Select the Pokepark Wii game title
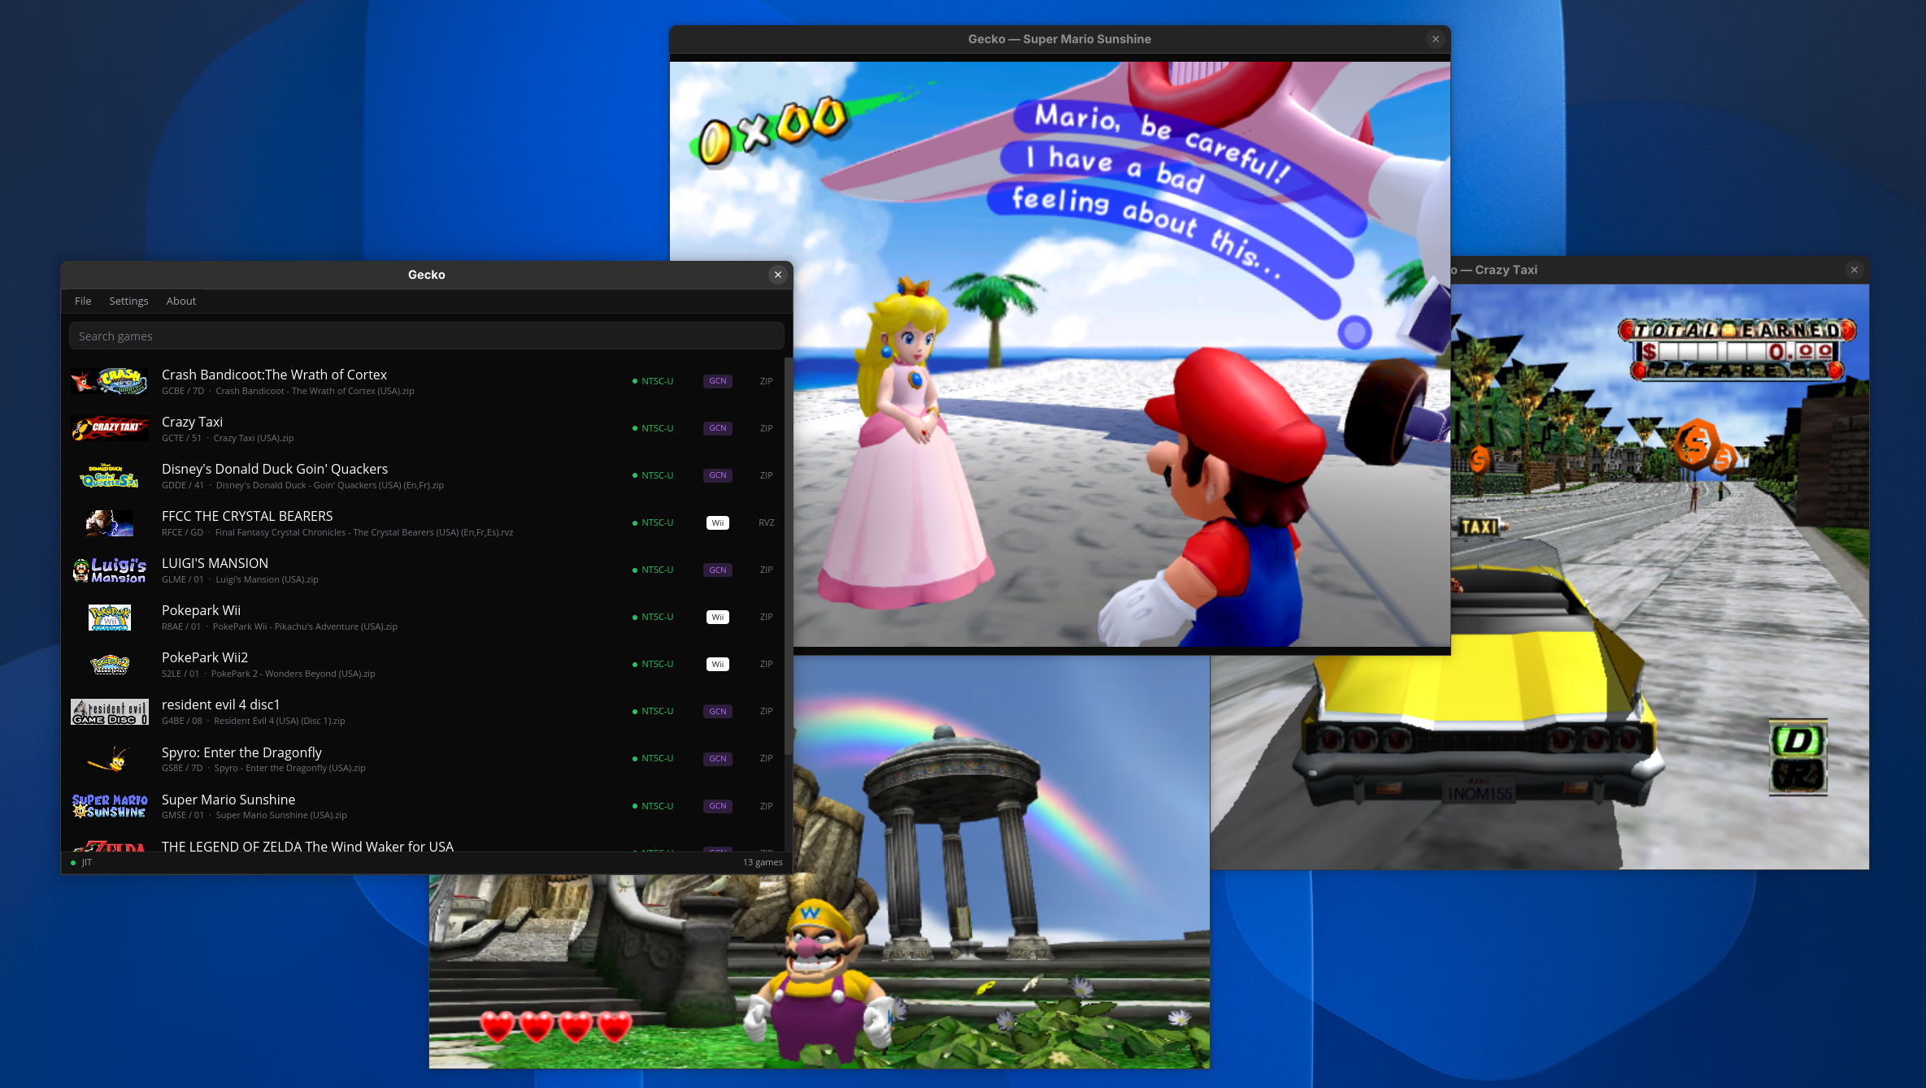The image size is (1926, 1088). [201, 610]
